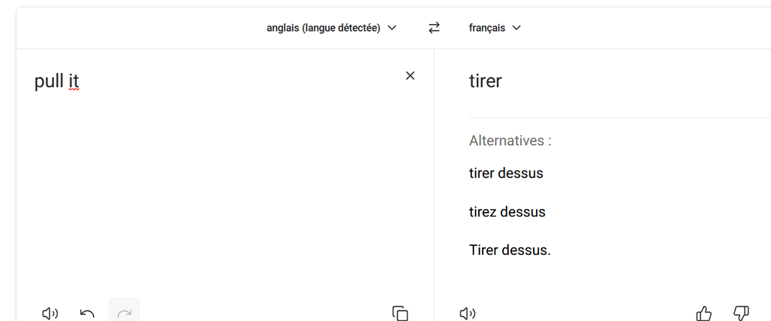Click the word "pull" in source text
The image size is (771, 321).
49,81
